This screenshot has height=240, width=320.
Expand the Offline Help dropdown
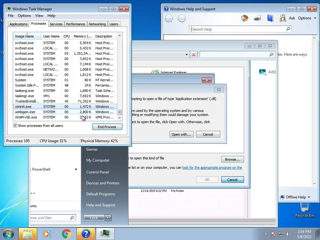pos(309,197)
